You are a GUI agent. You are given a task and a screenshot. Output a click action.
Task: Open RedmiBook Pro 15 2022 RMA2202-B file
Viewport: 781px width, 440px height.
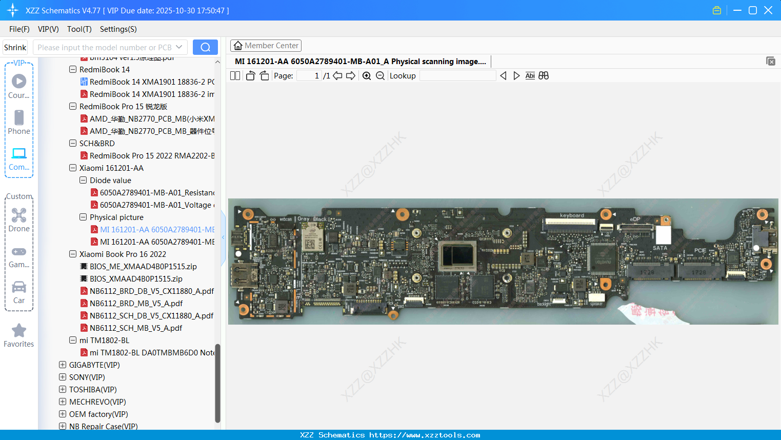click(x=147, y=155)
